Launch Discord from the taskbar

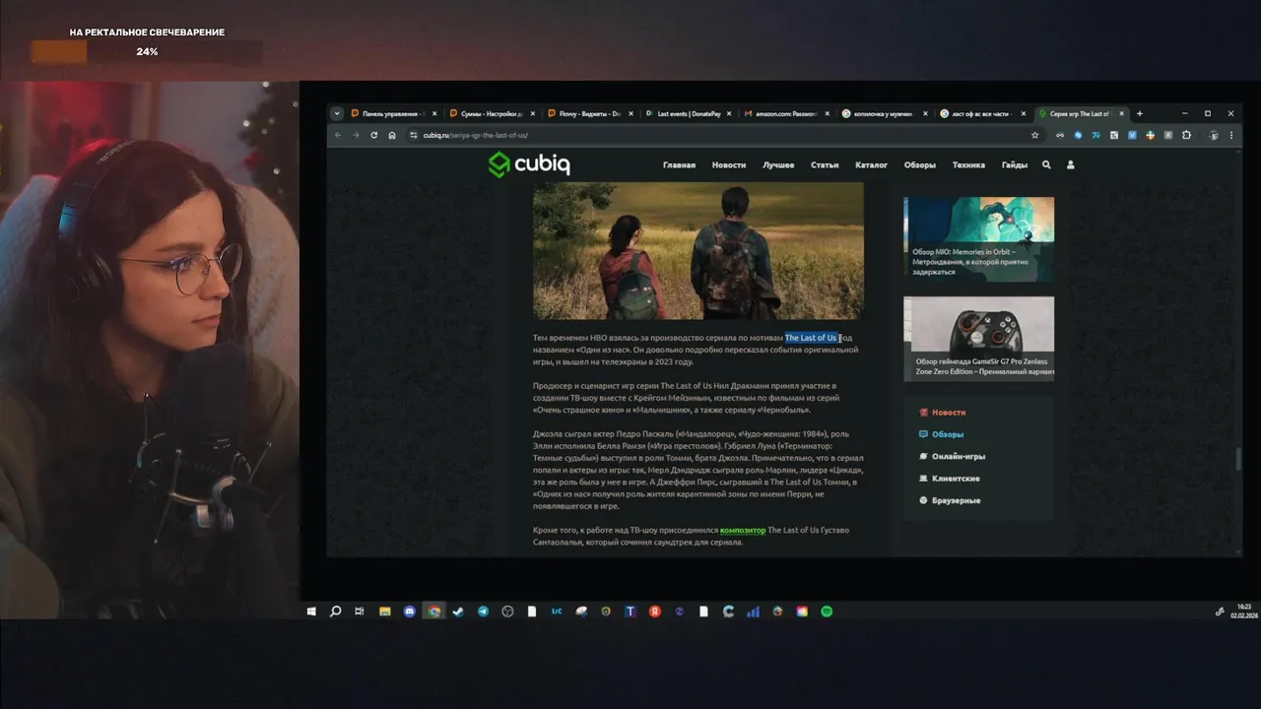pyautogui.click(x=410, y=612)
